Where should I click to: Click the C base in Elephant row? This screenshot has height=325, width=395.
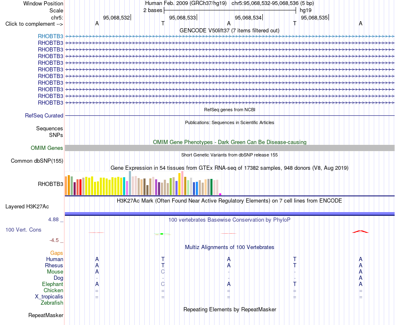[x=163, y=284]
